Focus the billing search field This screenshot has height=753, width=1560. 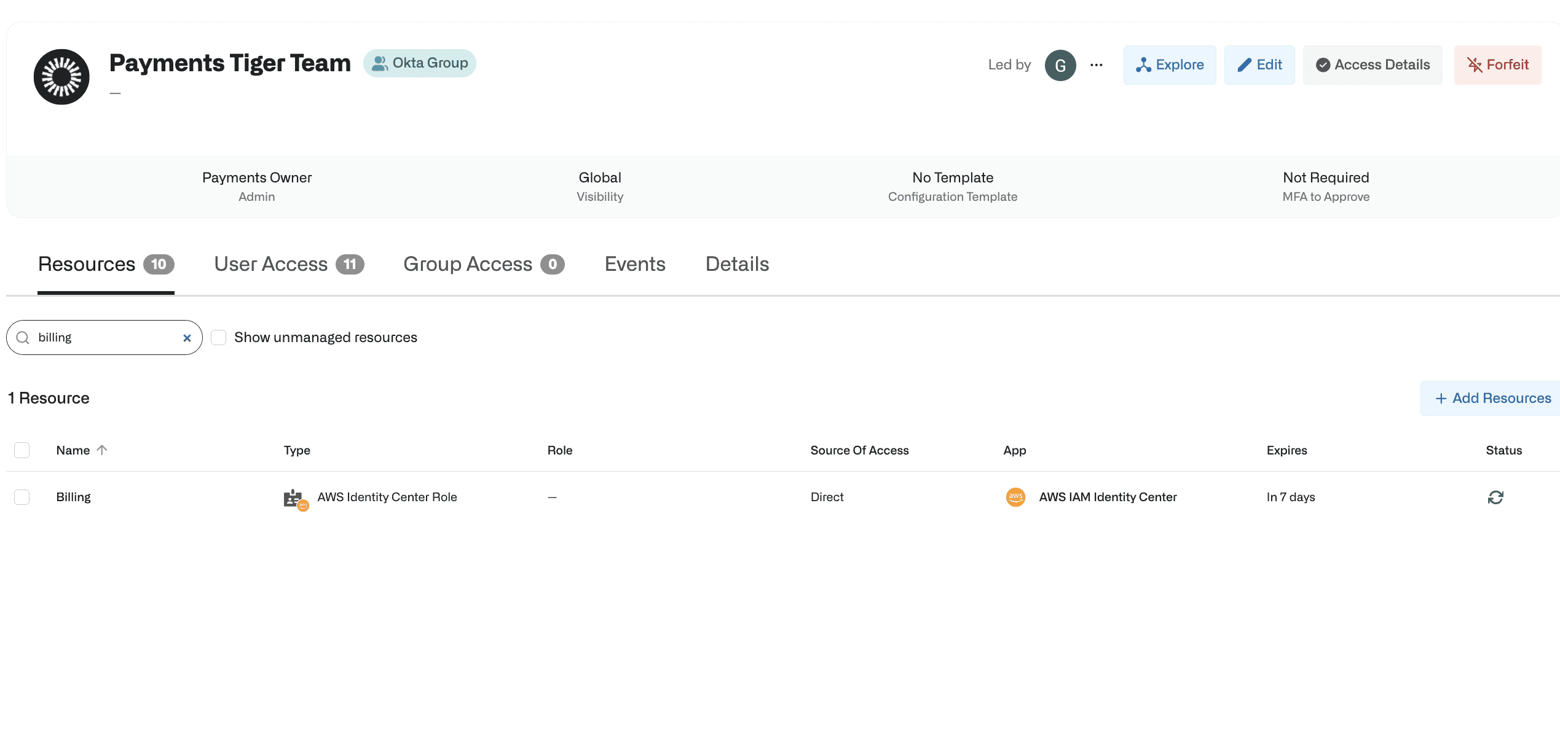click(x=104, y=338)
